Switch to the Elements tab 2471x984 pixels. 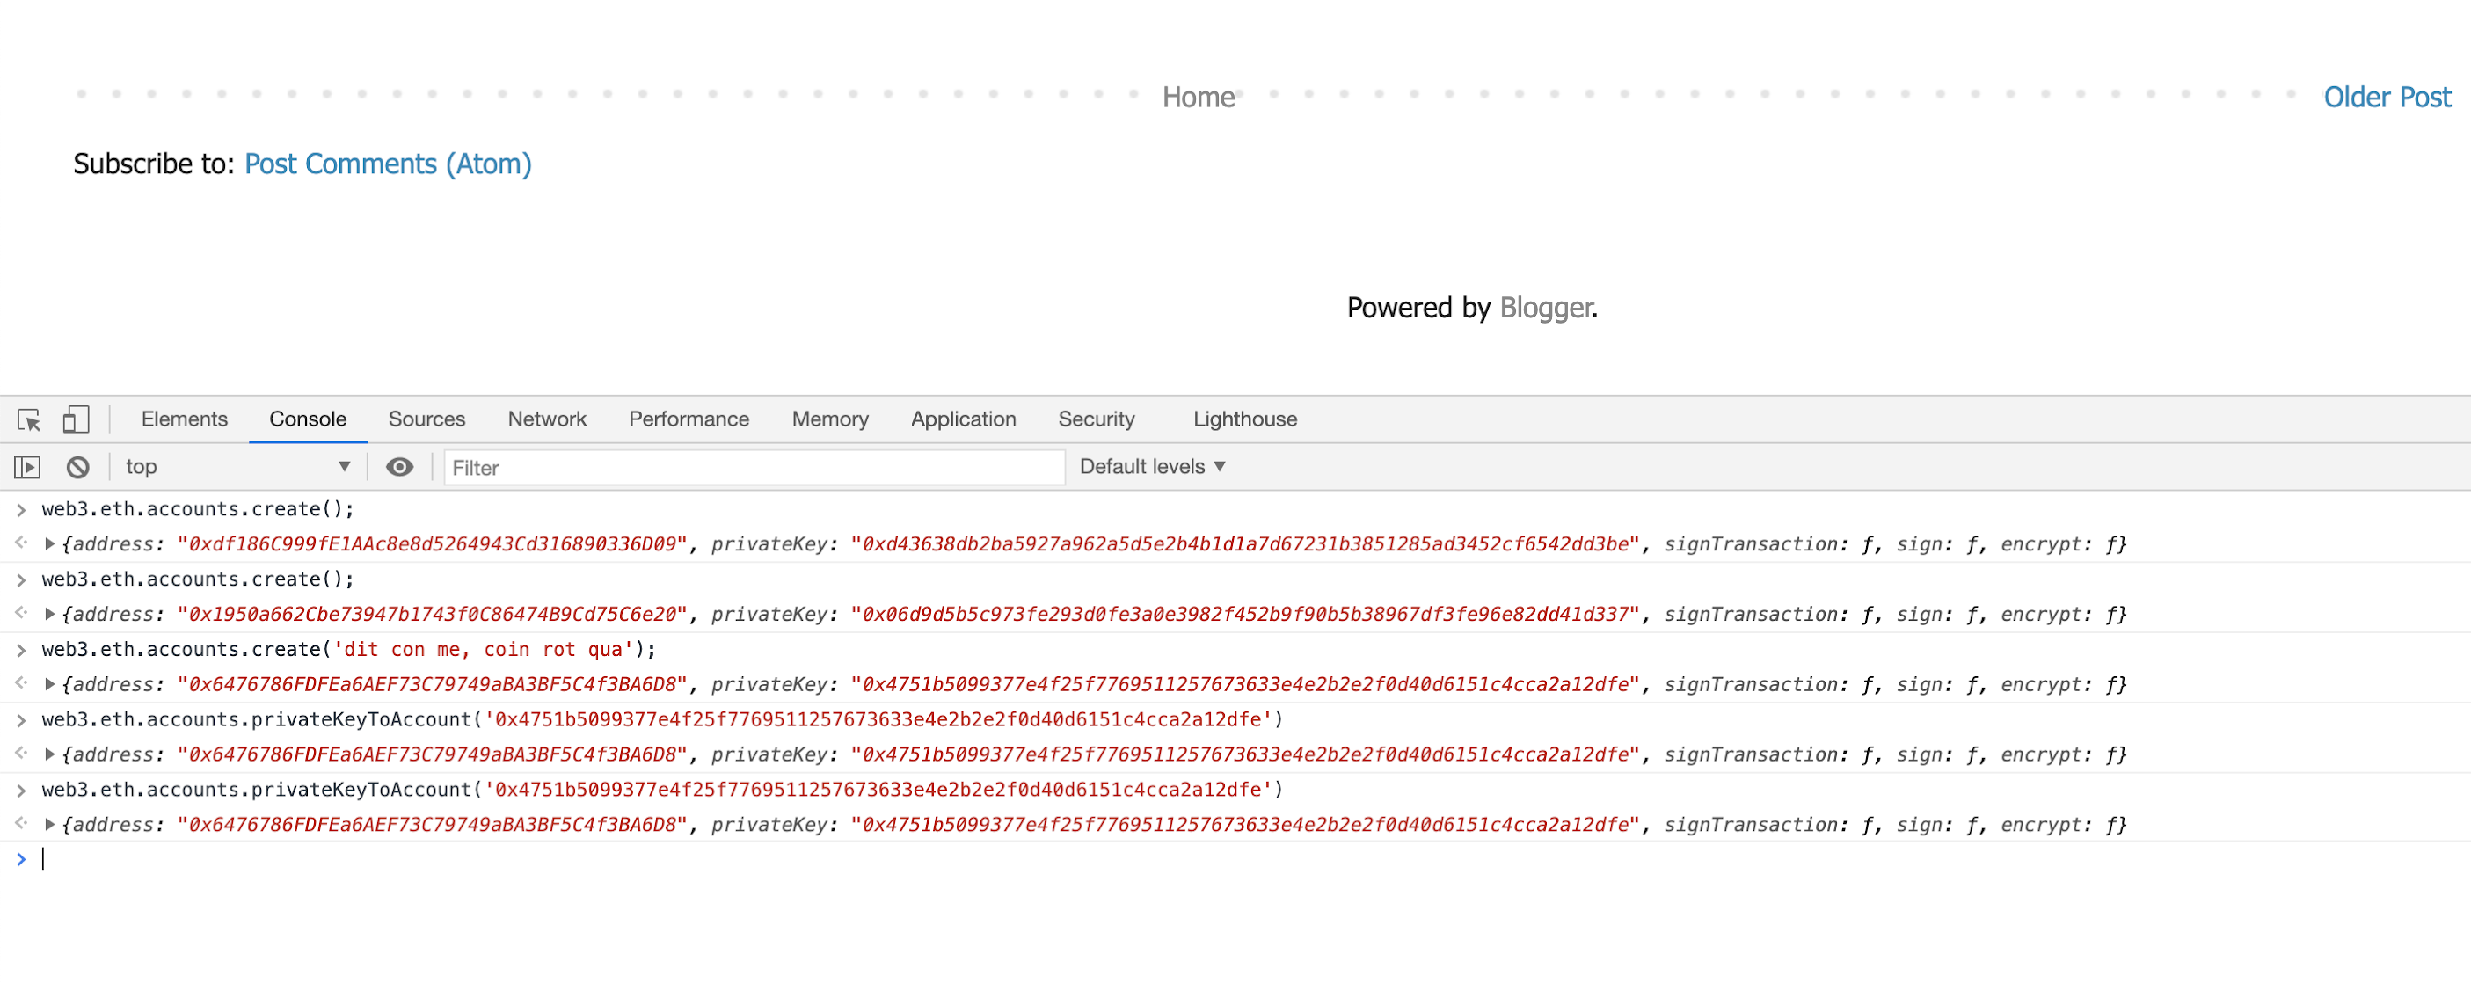click(x=184, y=419)
